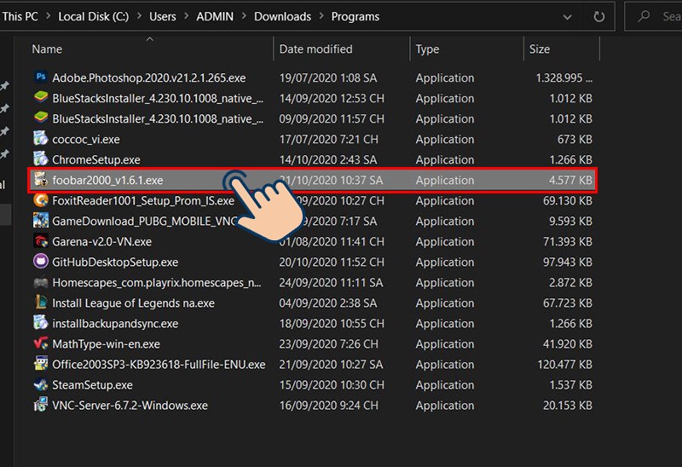Select coccoc_vi.exe file name
This screenshot has height=467, width=682.
tap(86, 139)
